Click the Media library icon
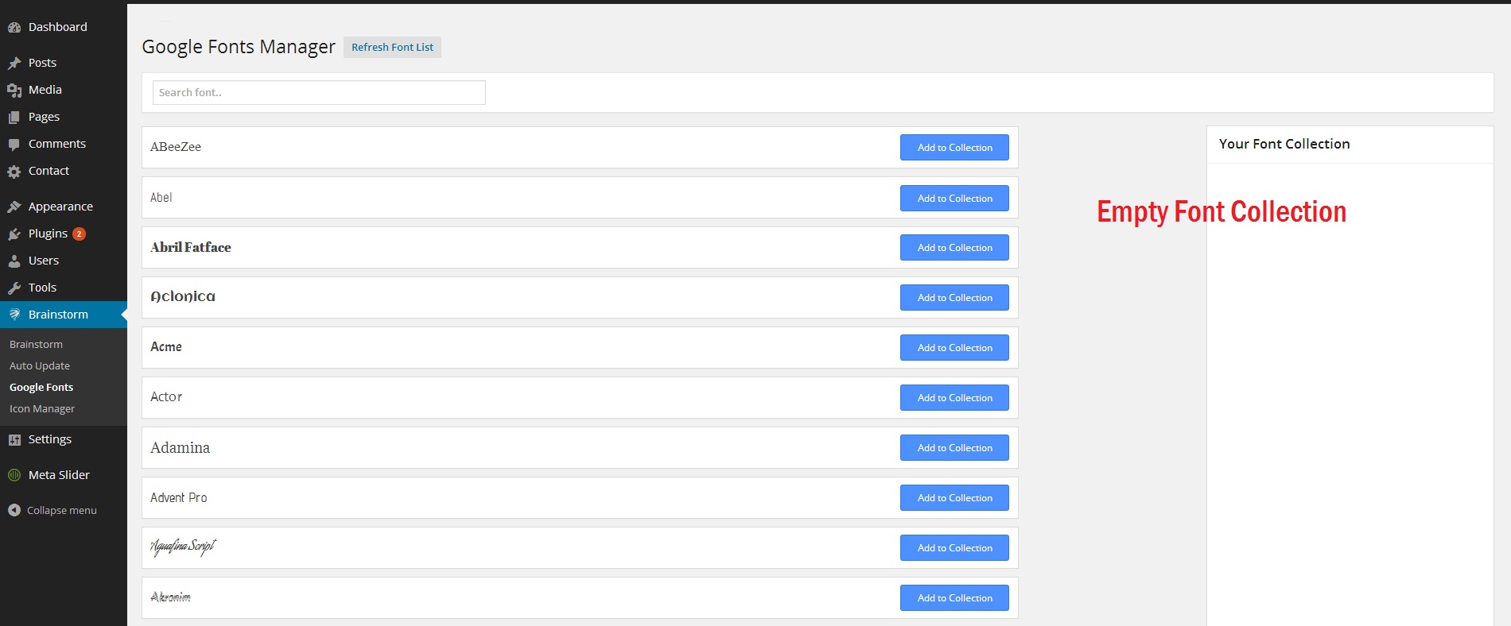This screenshot has height=626, width=1511. click(14, 91)
